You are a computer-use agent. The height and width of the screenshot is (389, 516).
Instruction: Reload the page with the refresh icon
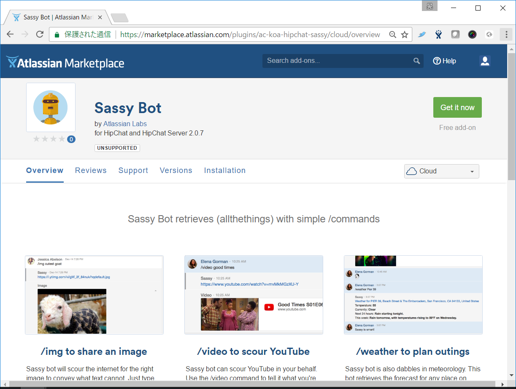coord(40,35)
